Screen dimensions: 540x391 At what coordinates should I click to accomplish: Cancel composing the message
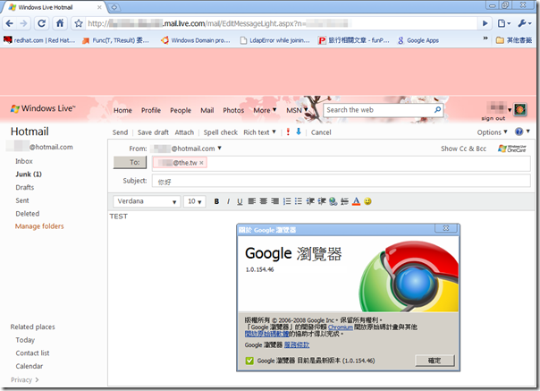321,132
